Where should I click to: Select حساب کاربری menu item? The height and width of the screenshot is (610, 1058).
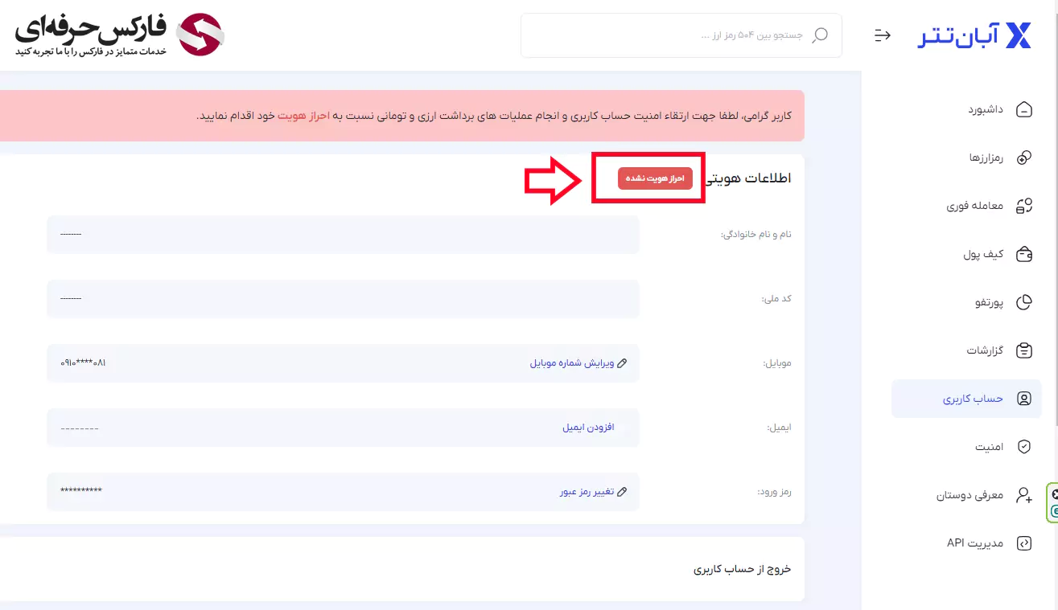click(x=966, y=399)
